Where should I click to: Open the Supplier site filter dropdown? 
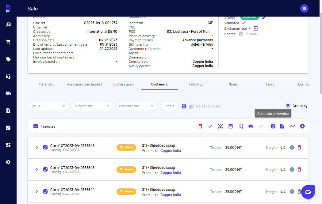[x=92, y=106]
